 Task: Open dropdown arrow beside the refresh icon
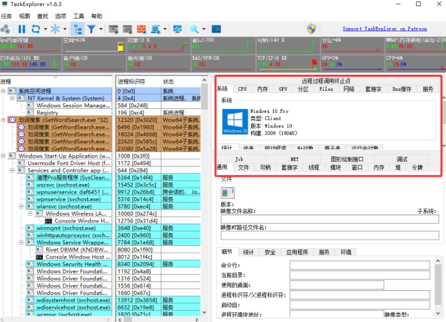coord(45,29)
